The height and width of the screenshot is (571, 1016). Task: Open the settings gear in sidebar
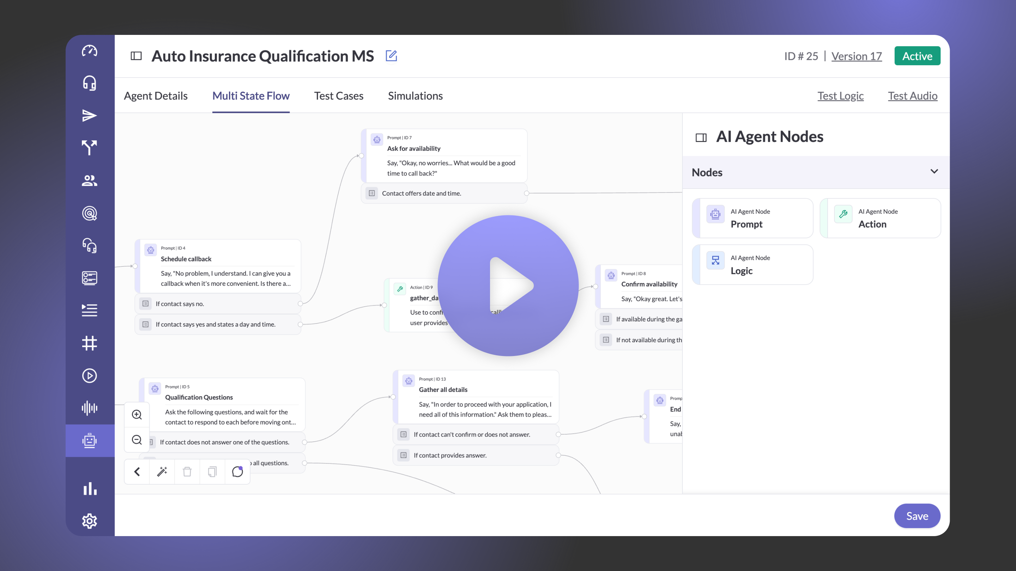point(90,521)
